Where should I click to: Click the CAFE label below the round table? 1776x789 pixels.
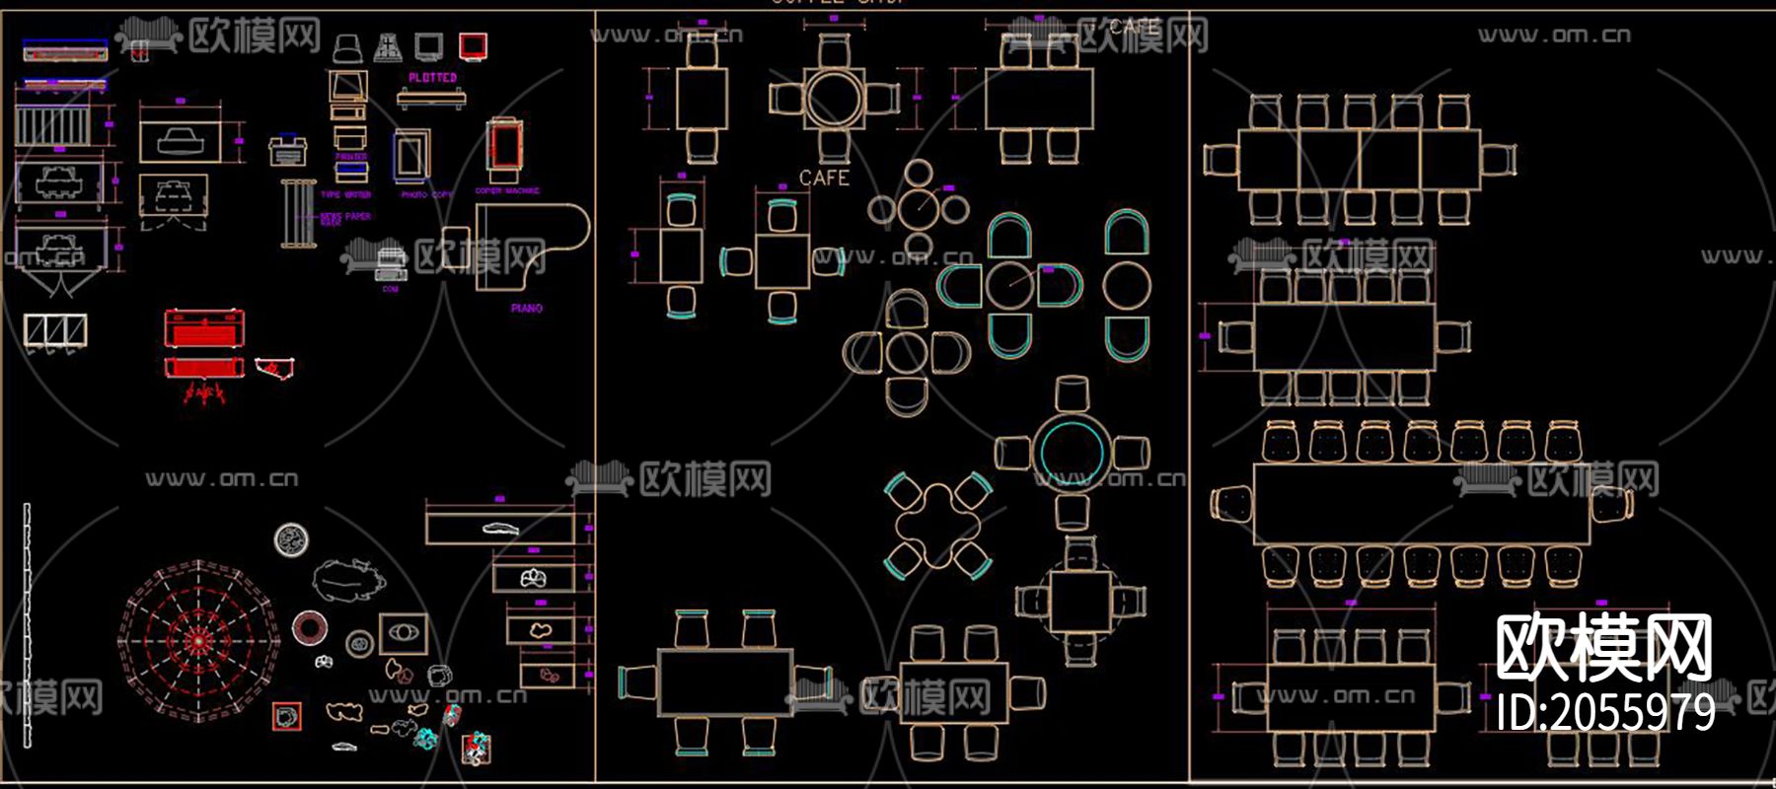point(824,179)
